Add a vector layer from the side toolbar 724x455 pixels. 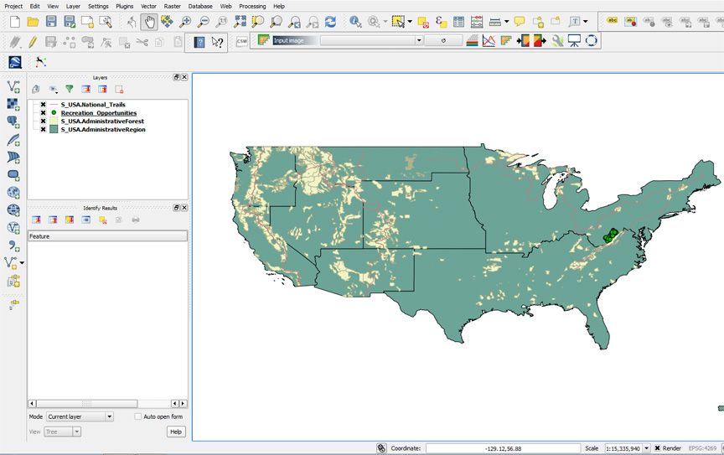[13, 86]
